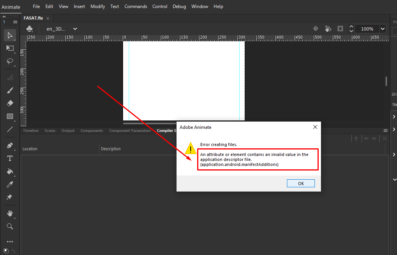This screenshot has height=255, width=397.
Task: Click the up arrow in Compiler Errors
Action: [x=356, y=138]
